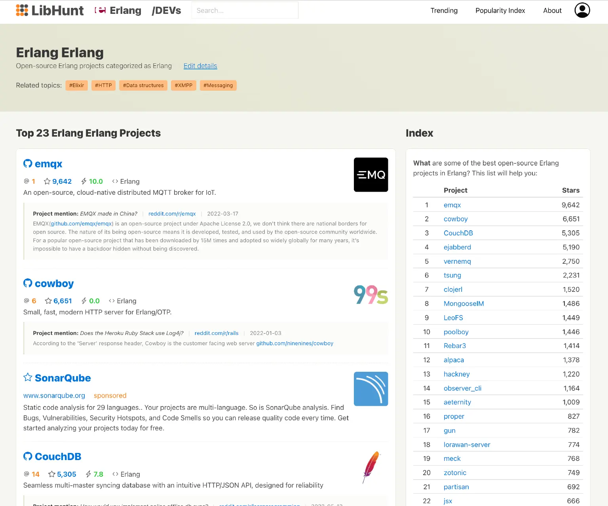Click inside the Search field
This screenshot has width=608, height=506.
(x=245, y=10)
